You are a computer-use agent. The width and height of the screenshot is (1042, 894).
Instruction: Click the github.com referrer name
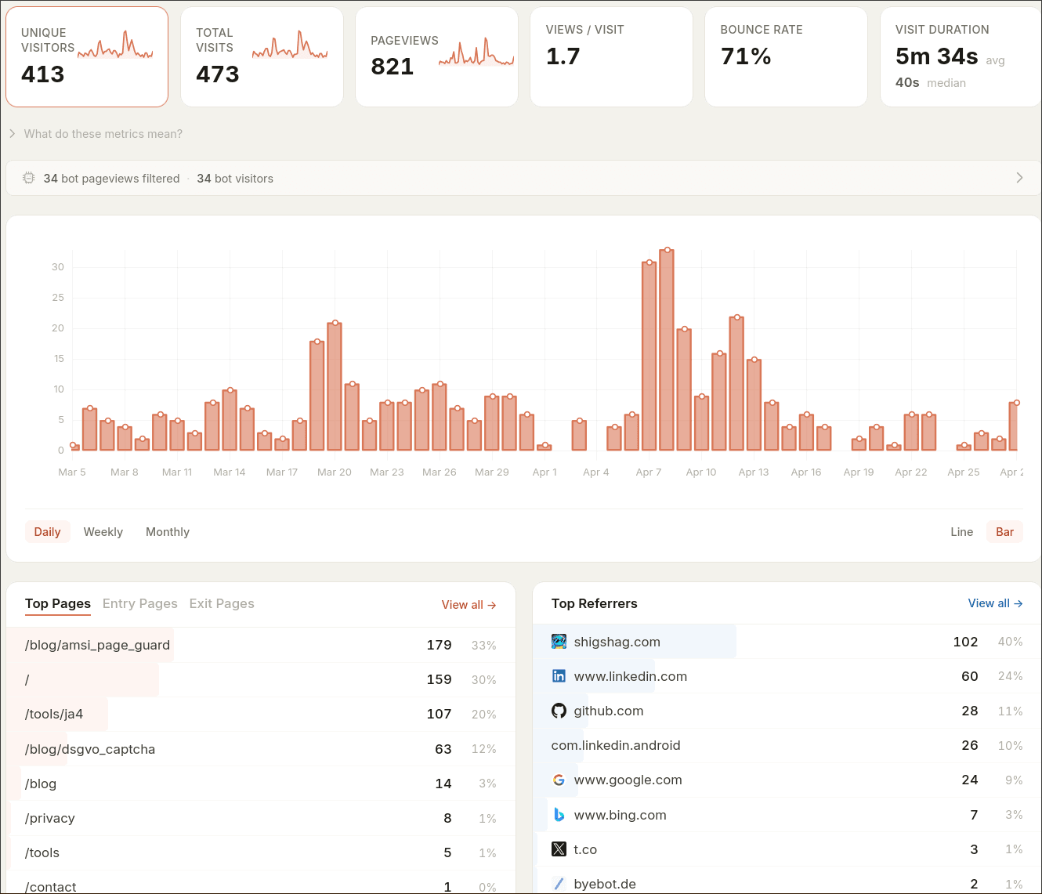pyautogui.click(x=609, y=711)
